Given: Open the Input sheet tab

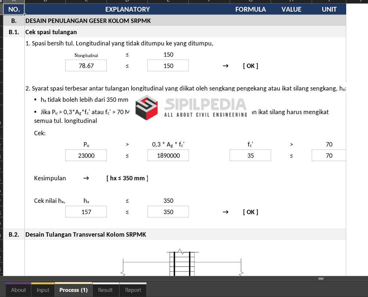Looking at the screenshot, I should point(43,290).
